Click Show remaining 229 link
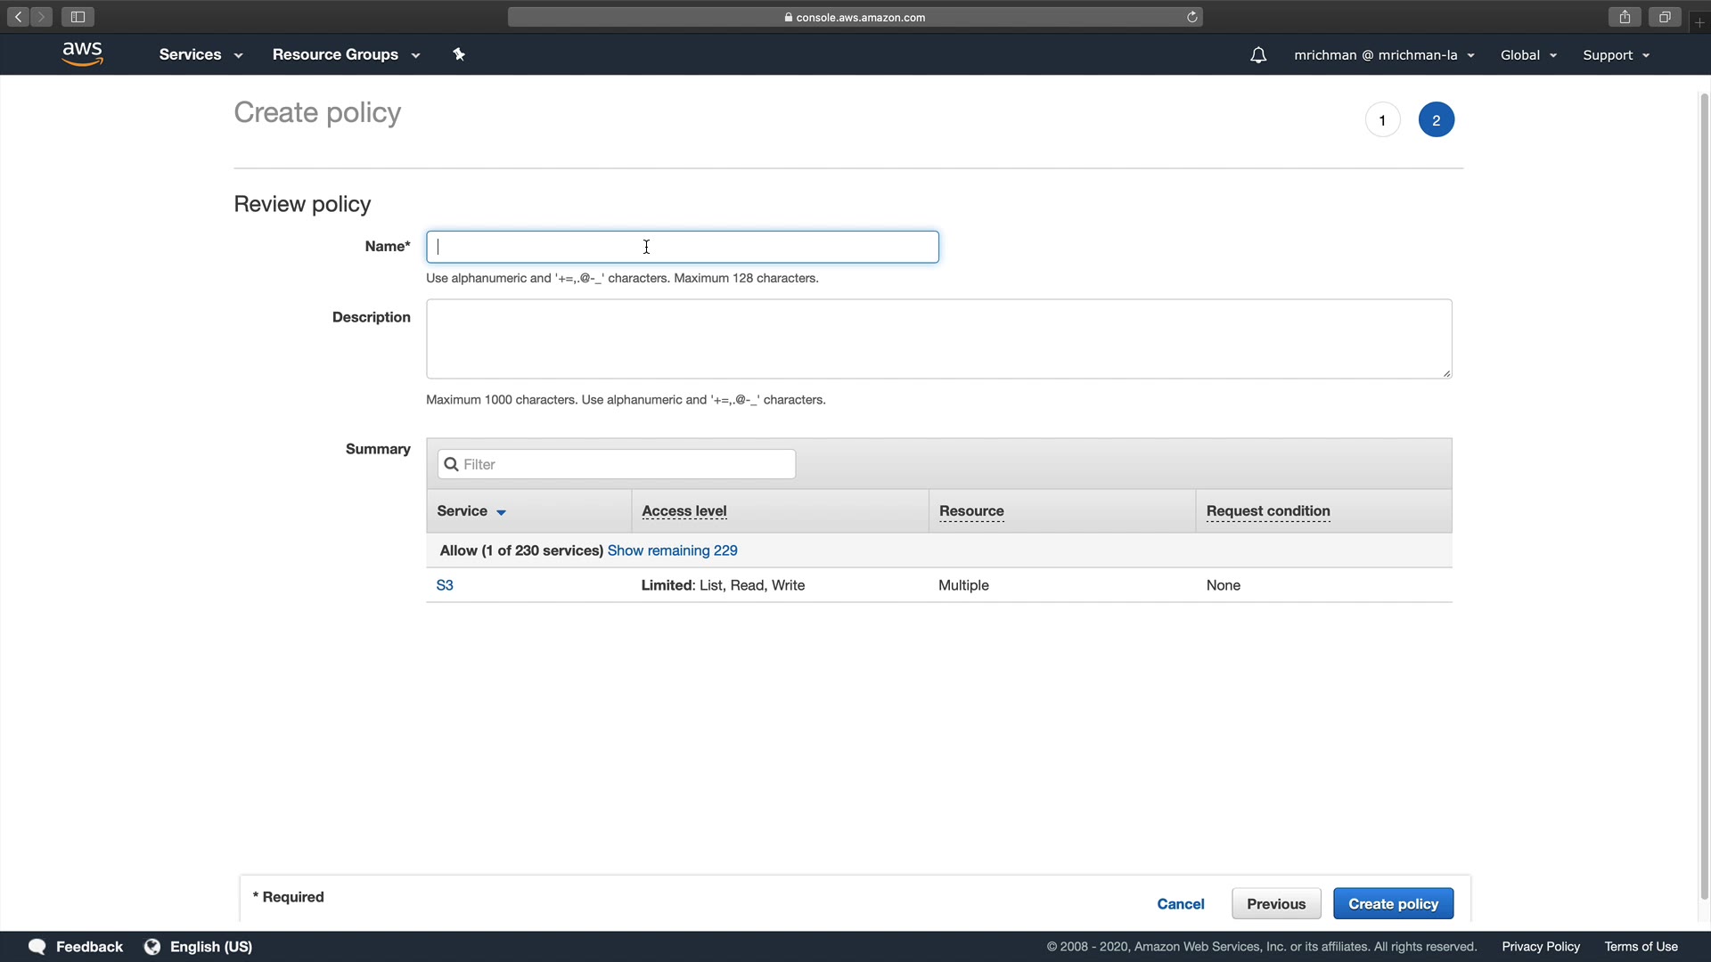 pos(672,550)
